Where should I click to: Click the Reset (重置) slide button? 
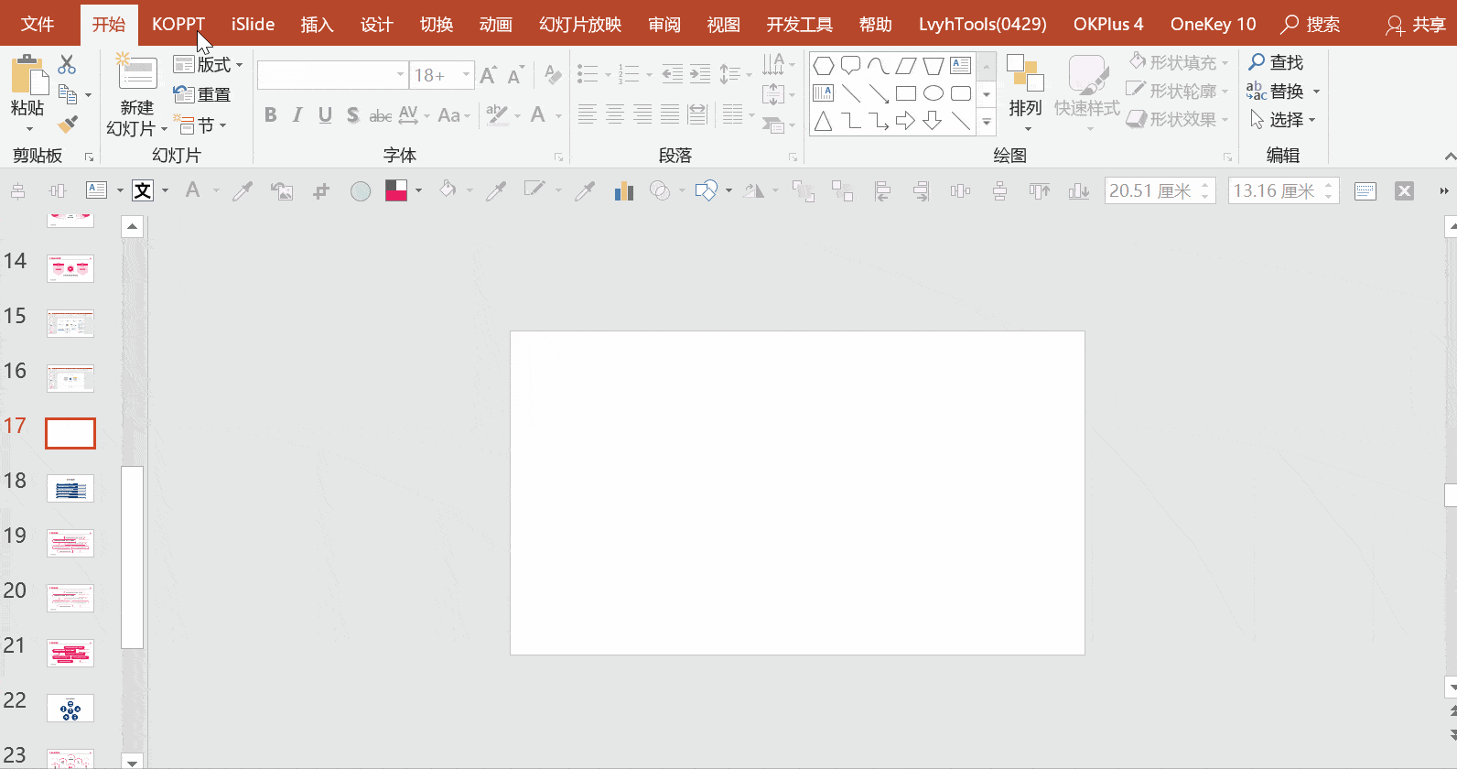[203, 94]
